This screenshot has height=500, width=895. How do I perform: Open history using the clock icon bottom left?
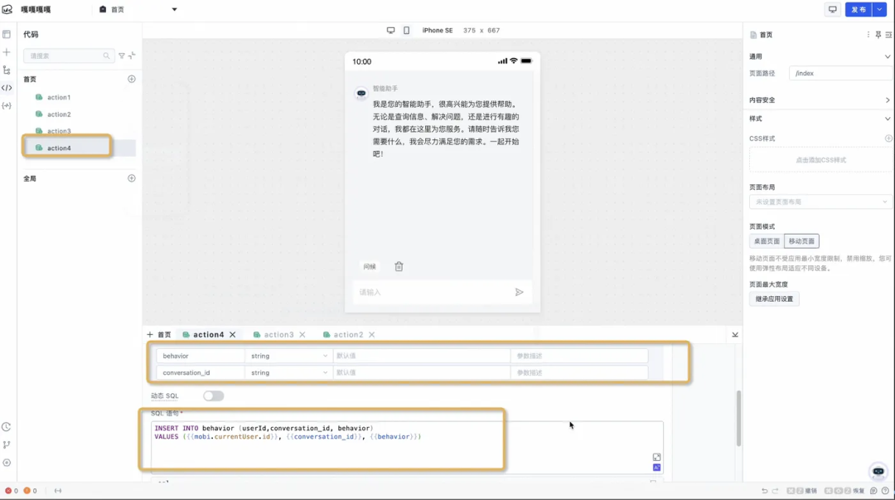(x=8, y=426)
